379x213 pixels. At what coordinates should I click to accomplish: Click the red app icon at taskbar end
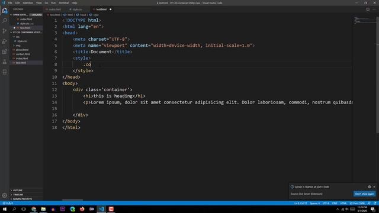tap(111, 209)
